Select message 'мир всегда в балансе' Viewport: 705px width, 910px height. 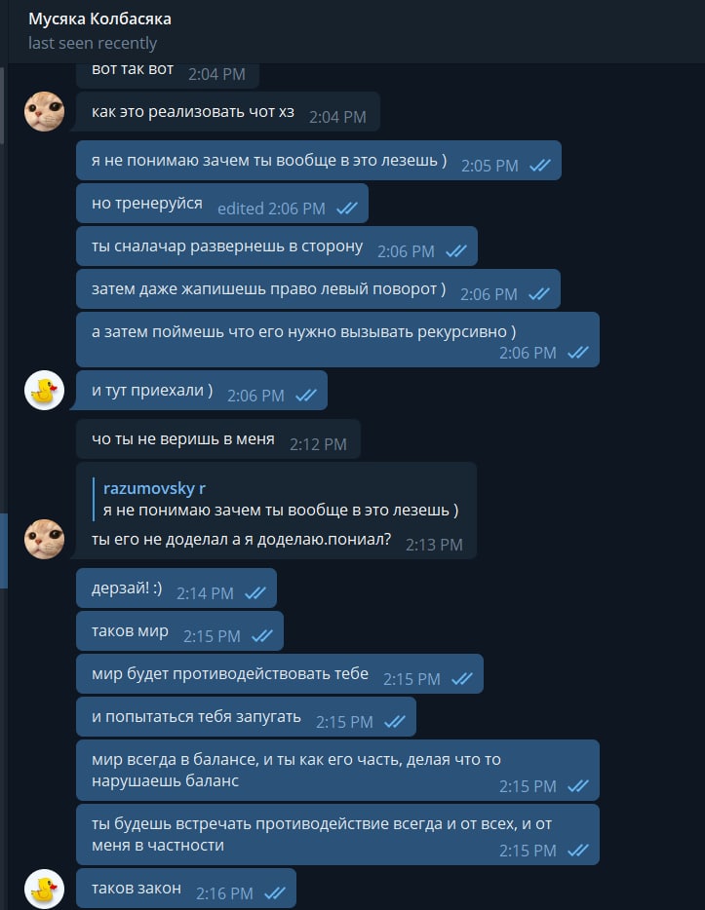[337, 771]
